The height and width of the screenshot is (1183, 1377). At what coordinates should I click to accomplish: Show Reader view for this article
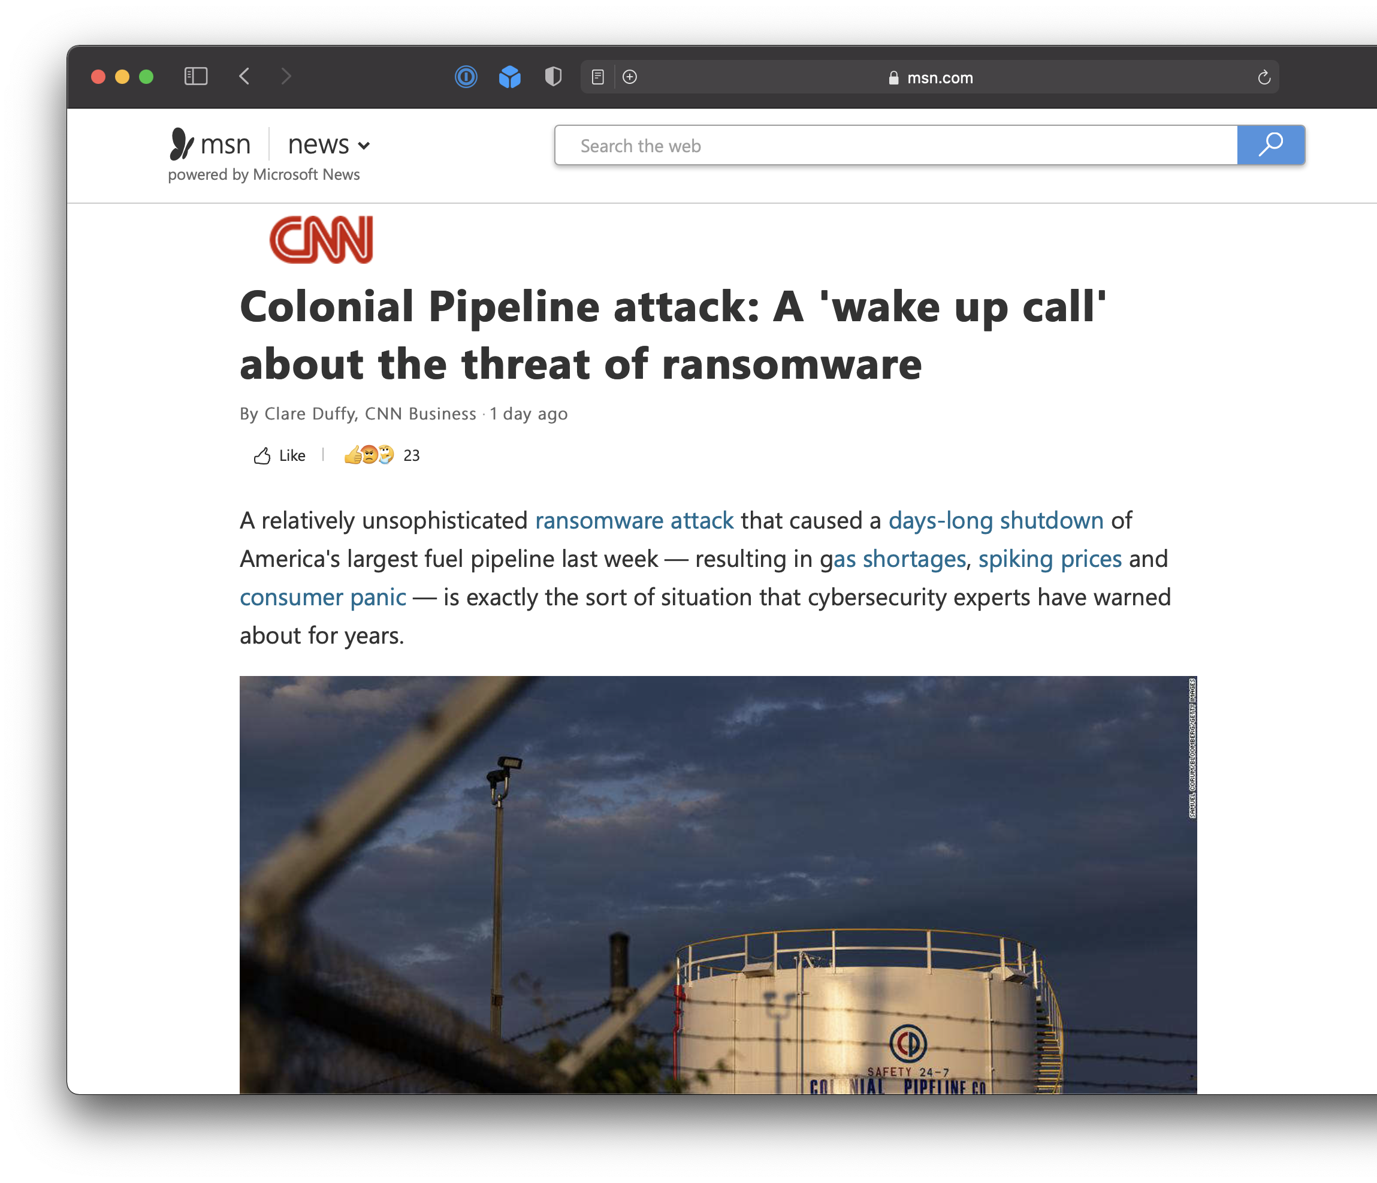tap(597, 77)
